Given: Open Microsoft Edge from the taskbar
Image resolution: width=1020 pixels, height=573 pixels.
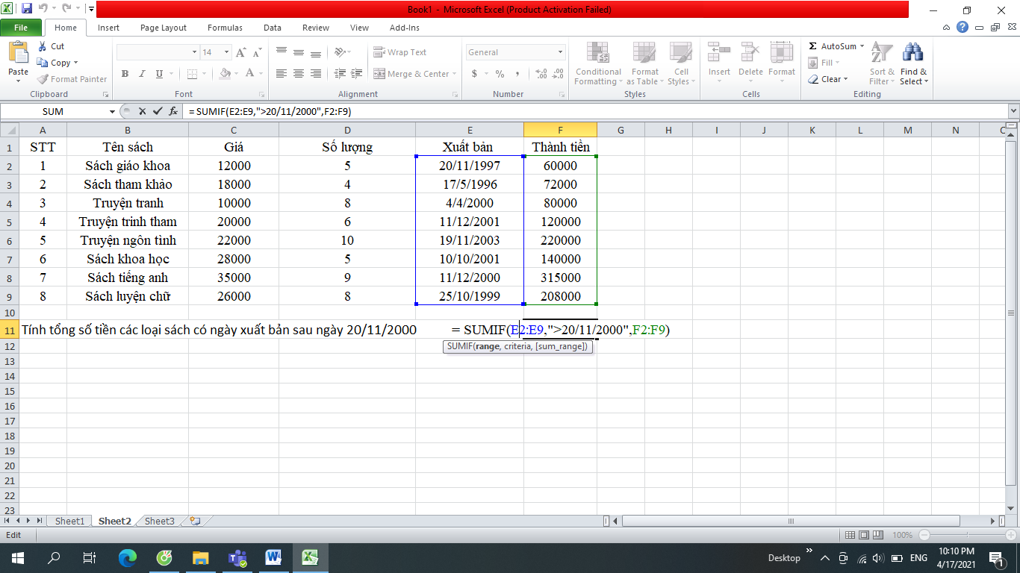Looking at the screenshot, I should pyautogui.click(x=128, y=557).
